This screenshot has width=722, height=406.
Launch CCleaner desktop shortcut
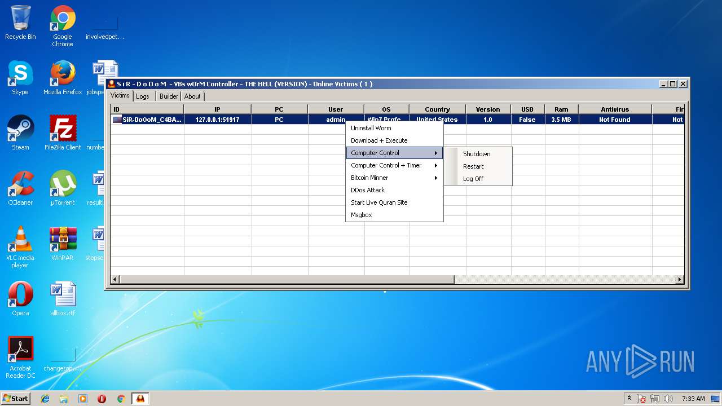click(x=20, y=188)
